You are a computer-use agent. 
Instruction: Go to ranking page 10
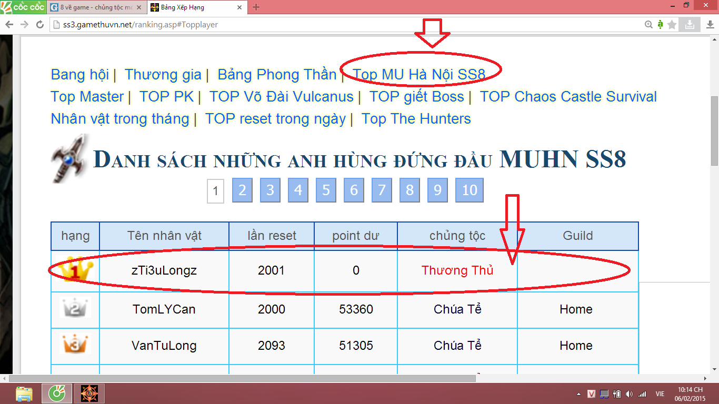(469, 190)
